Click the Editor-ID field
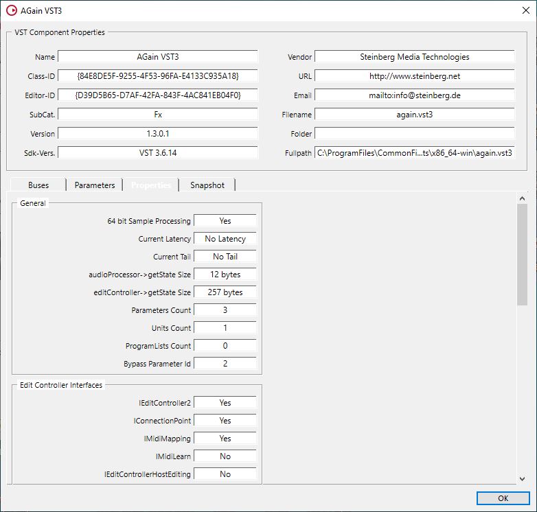The width and height of the screenshot is (537, 512). pyautogui.click(x=158, y=95)
